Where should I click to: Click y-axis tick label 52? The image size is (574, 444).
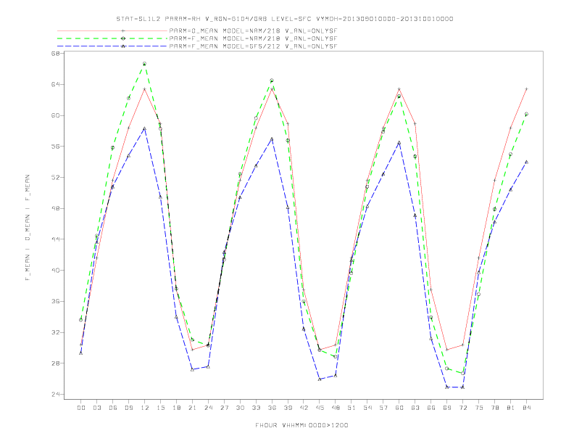tap(56, 177)
